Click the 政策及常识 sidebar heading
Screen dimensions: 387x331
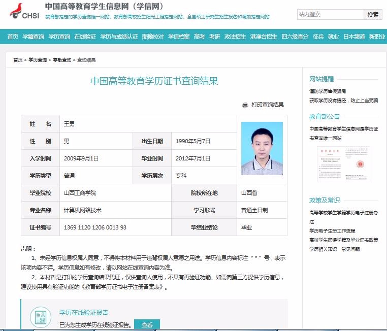(x=325, y=201)
